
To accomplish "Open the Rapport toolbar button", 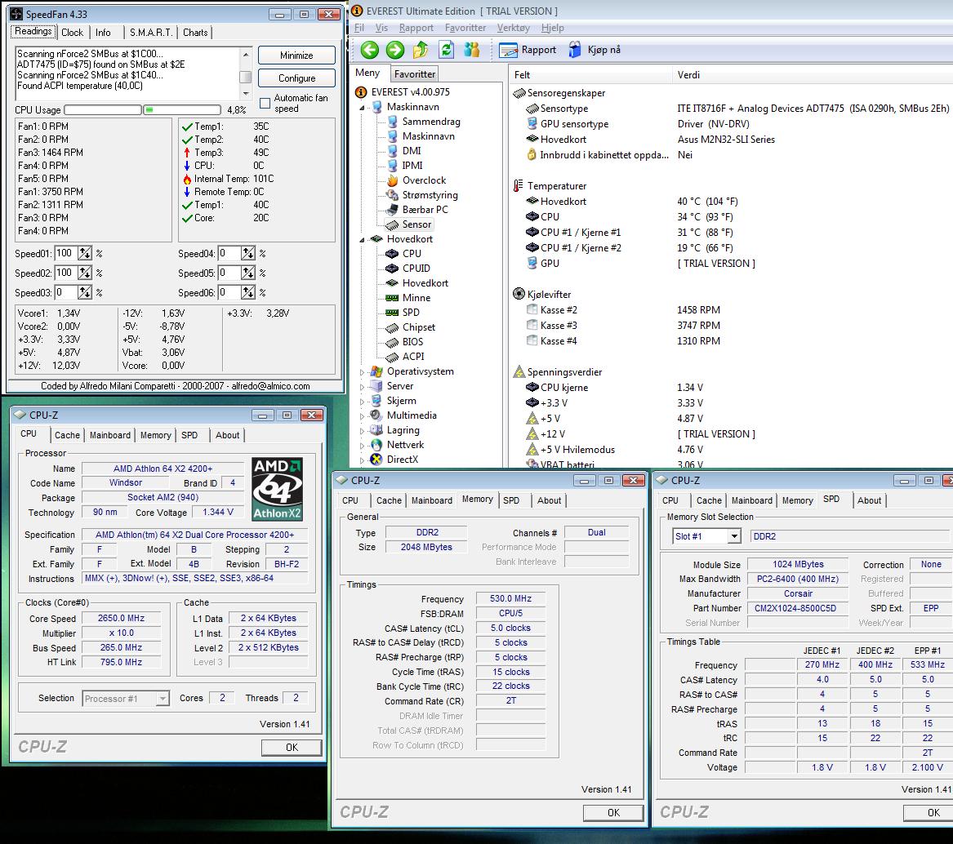I will (528, 50).
